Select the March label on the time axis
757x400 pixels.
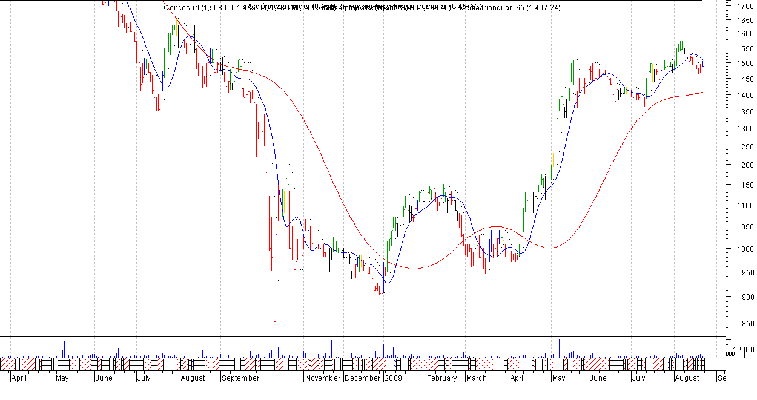(476, 378)
